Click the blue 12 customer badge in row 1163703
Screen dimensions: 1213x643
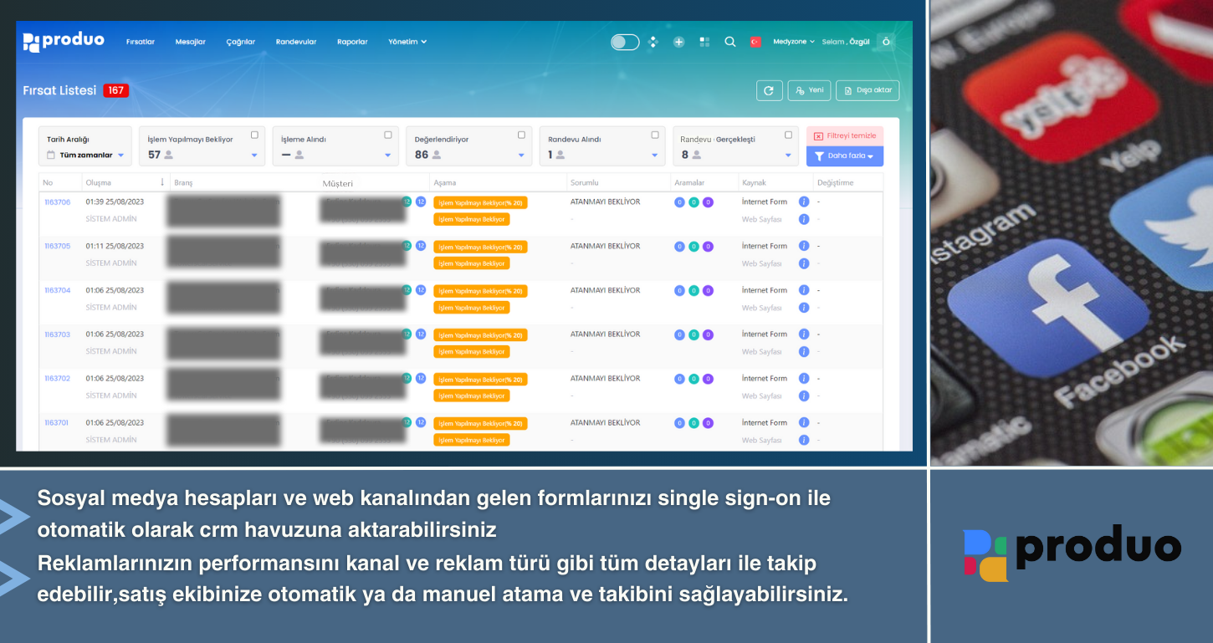(421, 334)
